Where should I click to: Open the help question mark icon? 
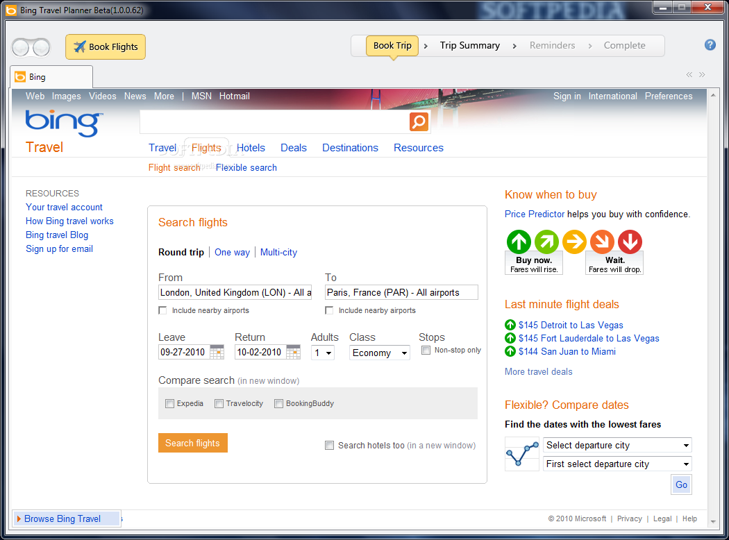point(710,45)
